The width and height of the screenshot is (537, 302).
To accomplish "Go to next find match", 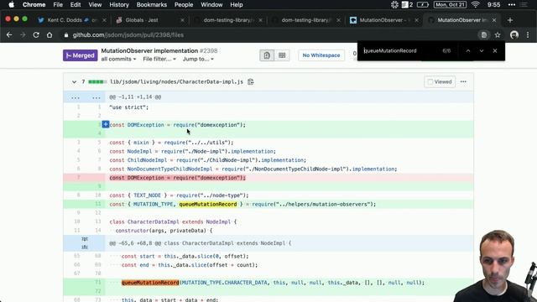I will click(482, 50).
